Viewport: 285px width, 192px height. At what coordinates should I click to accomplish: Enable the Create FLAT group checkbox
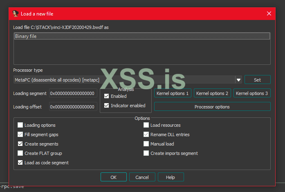20,153
